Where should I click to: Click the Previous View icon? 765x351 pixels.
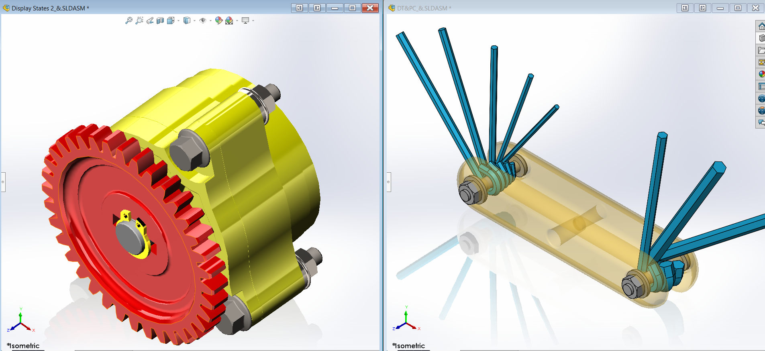[x=150, y=20]
